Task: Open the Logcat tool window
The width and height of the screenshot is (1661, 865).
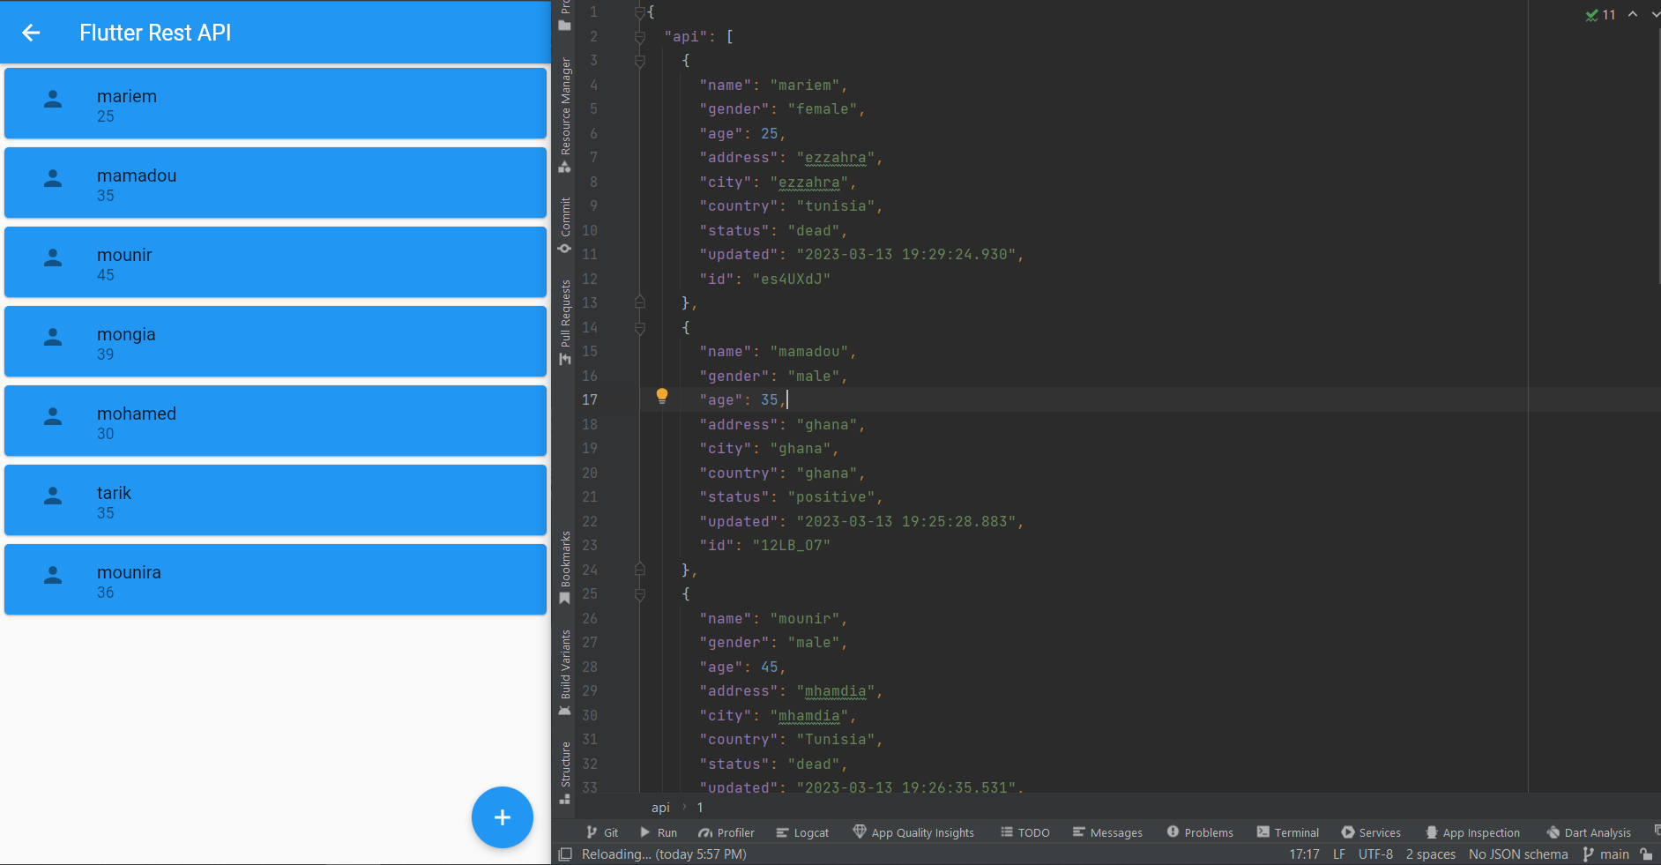Action: point(802,832)
